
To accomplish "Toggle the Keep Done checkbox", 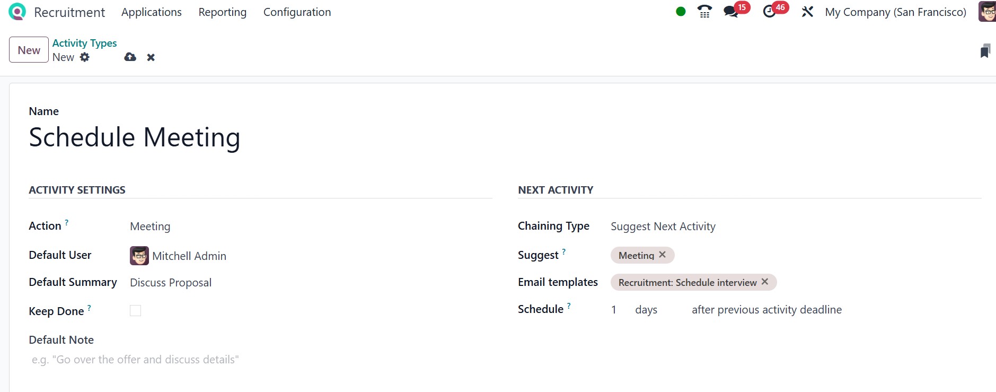I will pos(136,311).
